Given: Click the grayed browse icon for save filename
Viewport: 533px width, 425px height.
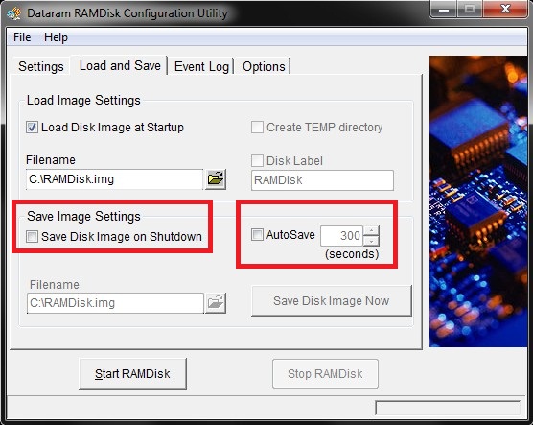Looking at the screenshot, I should pyautogui.click(x=216, y=302).
